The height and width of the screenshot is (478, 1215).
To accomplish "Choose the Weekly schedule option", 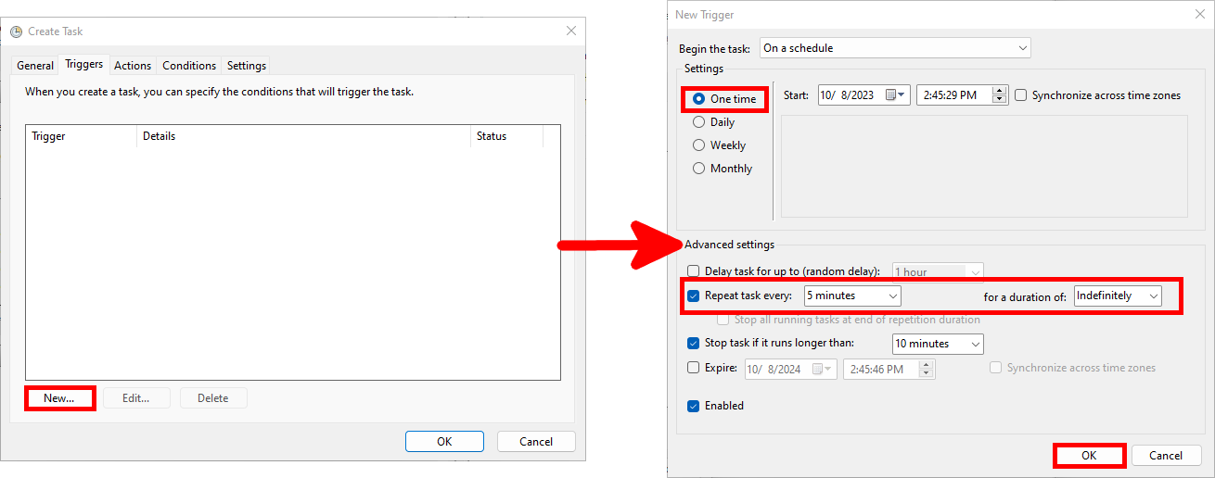I will pos(699,145).
